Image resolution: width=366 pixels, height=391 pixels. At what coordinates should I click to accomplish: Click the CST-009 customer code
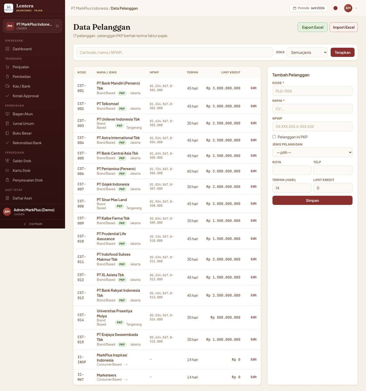pos(82,221)
